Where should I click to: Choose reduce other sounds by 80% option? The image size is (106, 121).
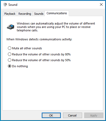point(9,54)
